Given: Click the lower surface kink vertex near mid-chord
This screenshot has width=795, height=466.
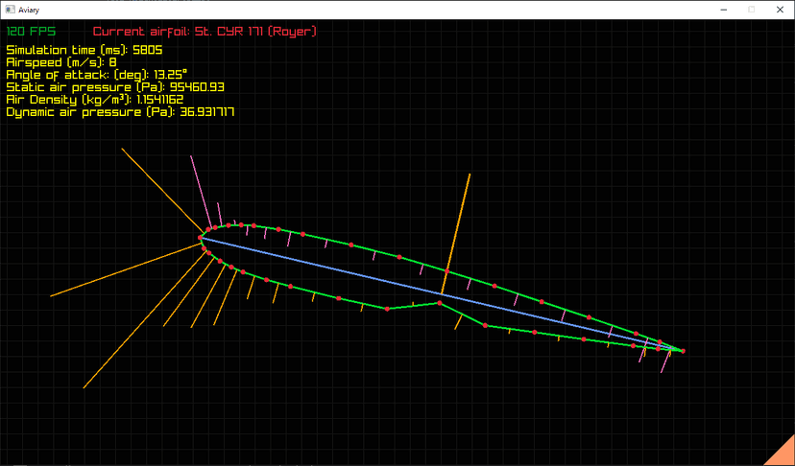Looking at the screenshot, I should [439, 303].
